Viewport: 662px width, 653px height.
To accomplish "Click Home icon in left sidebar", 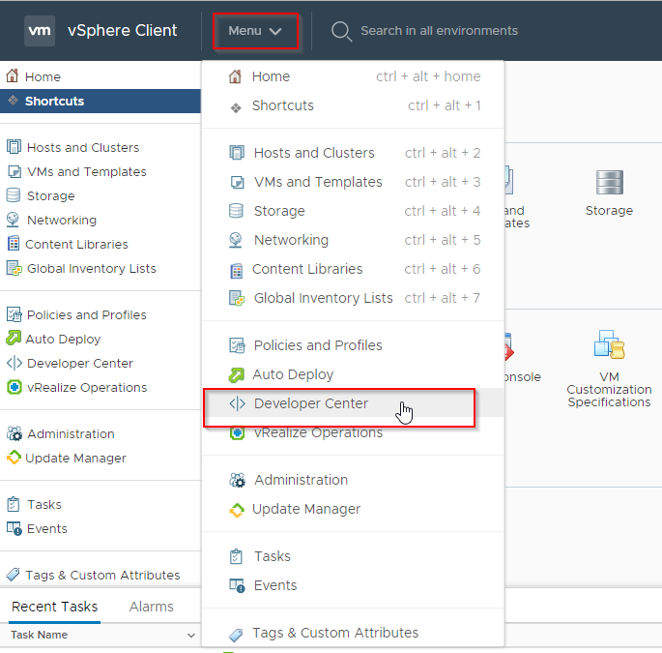I will [x=13, y=75].
